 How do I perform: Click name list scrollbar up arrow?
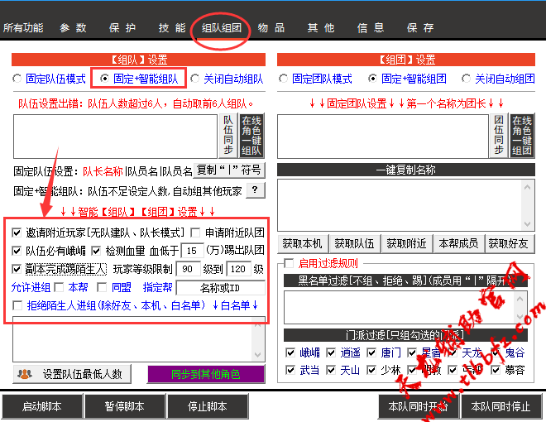click(528, 187)
